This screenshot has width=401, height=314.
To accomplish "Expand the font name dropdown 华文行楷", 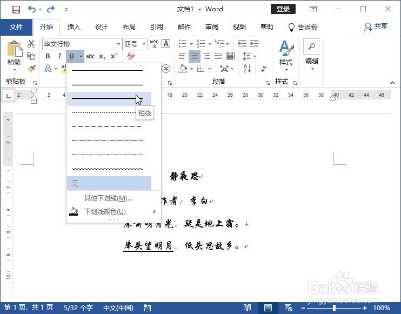I will pyautogui.click(x=118, y=44).
